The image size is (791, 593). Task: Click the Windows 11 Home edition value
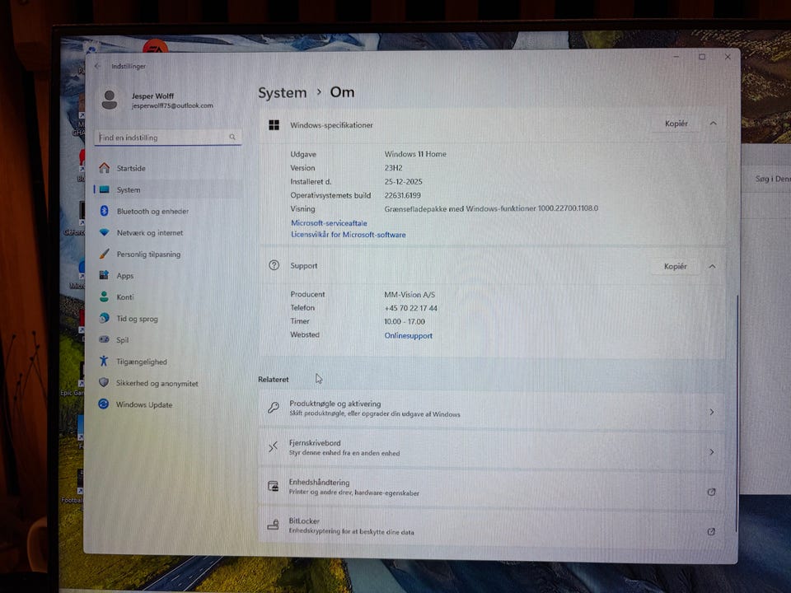pyautogui.click(x=415, y=154)
